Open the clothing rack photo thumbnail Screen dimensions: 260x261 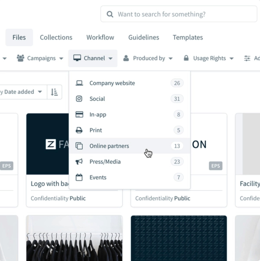tap(74, 238)
